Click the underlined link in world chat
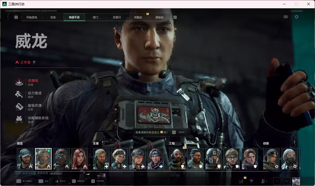The width and height of the screenshot is (315, 186). click(56, 173)
